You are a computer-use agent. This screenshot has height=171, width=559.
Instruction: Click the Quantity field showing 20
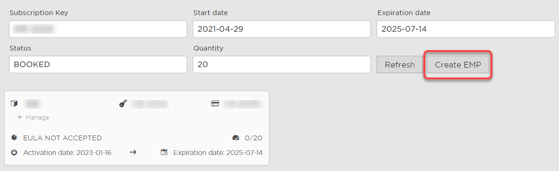click(282, 65)
